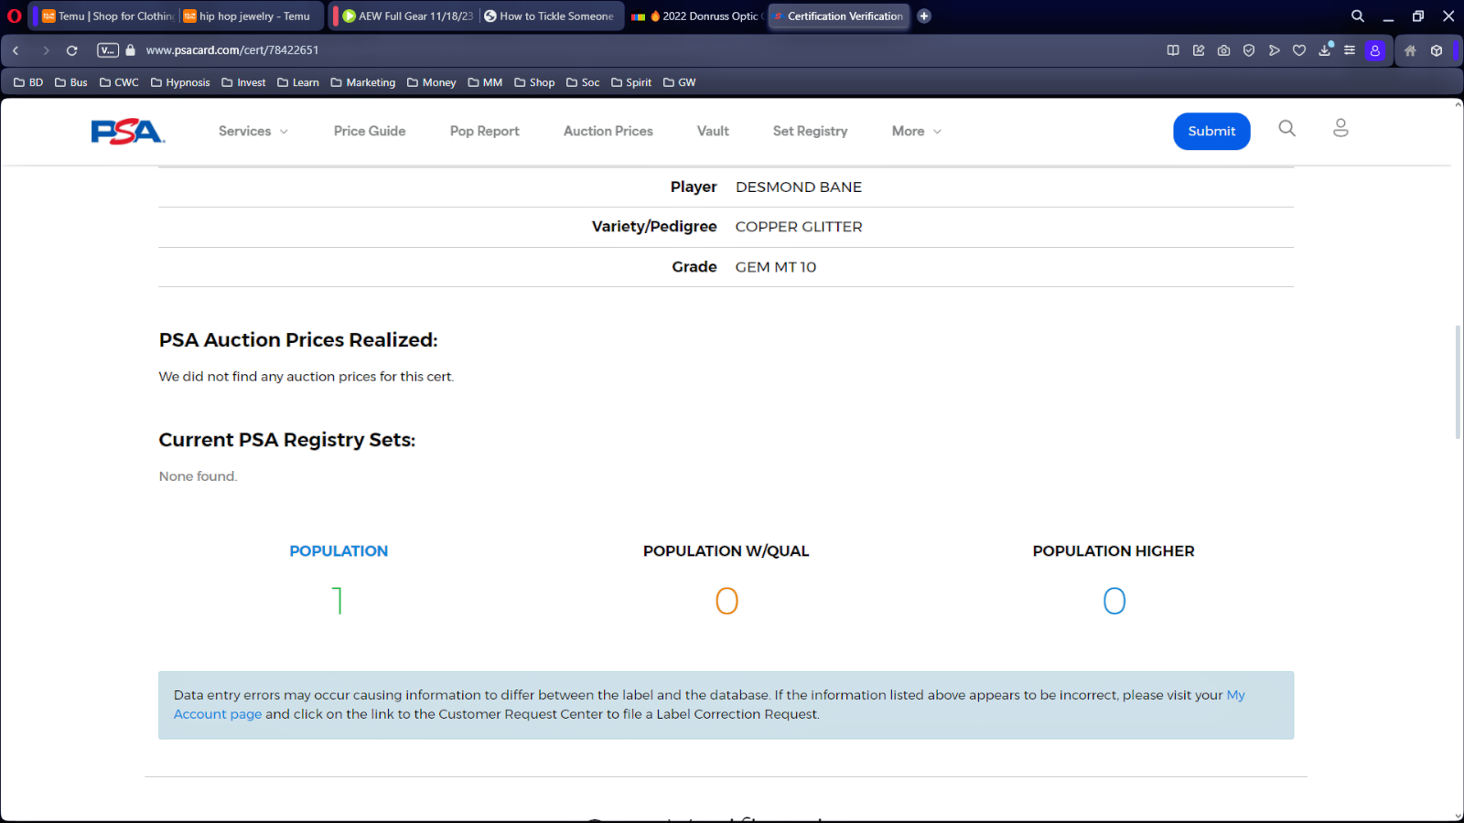Reload the page with the refresh icon
The image size is (1464, 823).
[x=71, y=50]
